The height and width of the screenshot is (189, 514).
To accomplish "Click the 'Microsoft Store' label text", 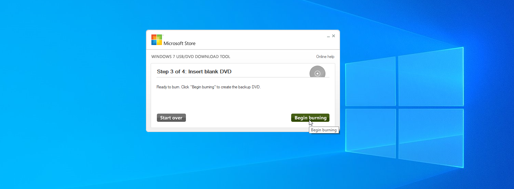I will [x=179, y=43].
